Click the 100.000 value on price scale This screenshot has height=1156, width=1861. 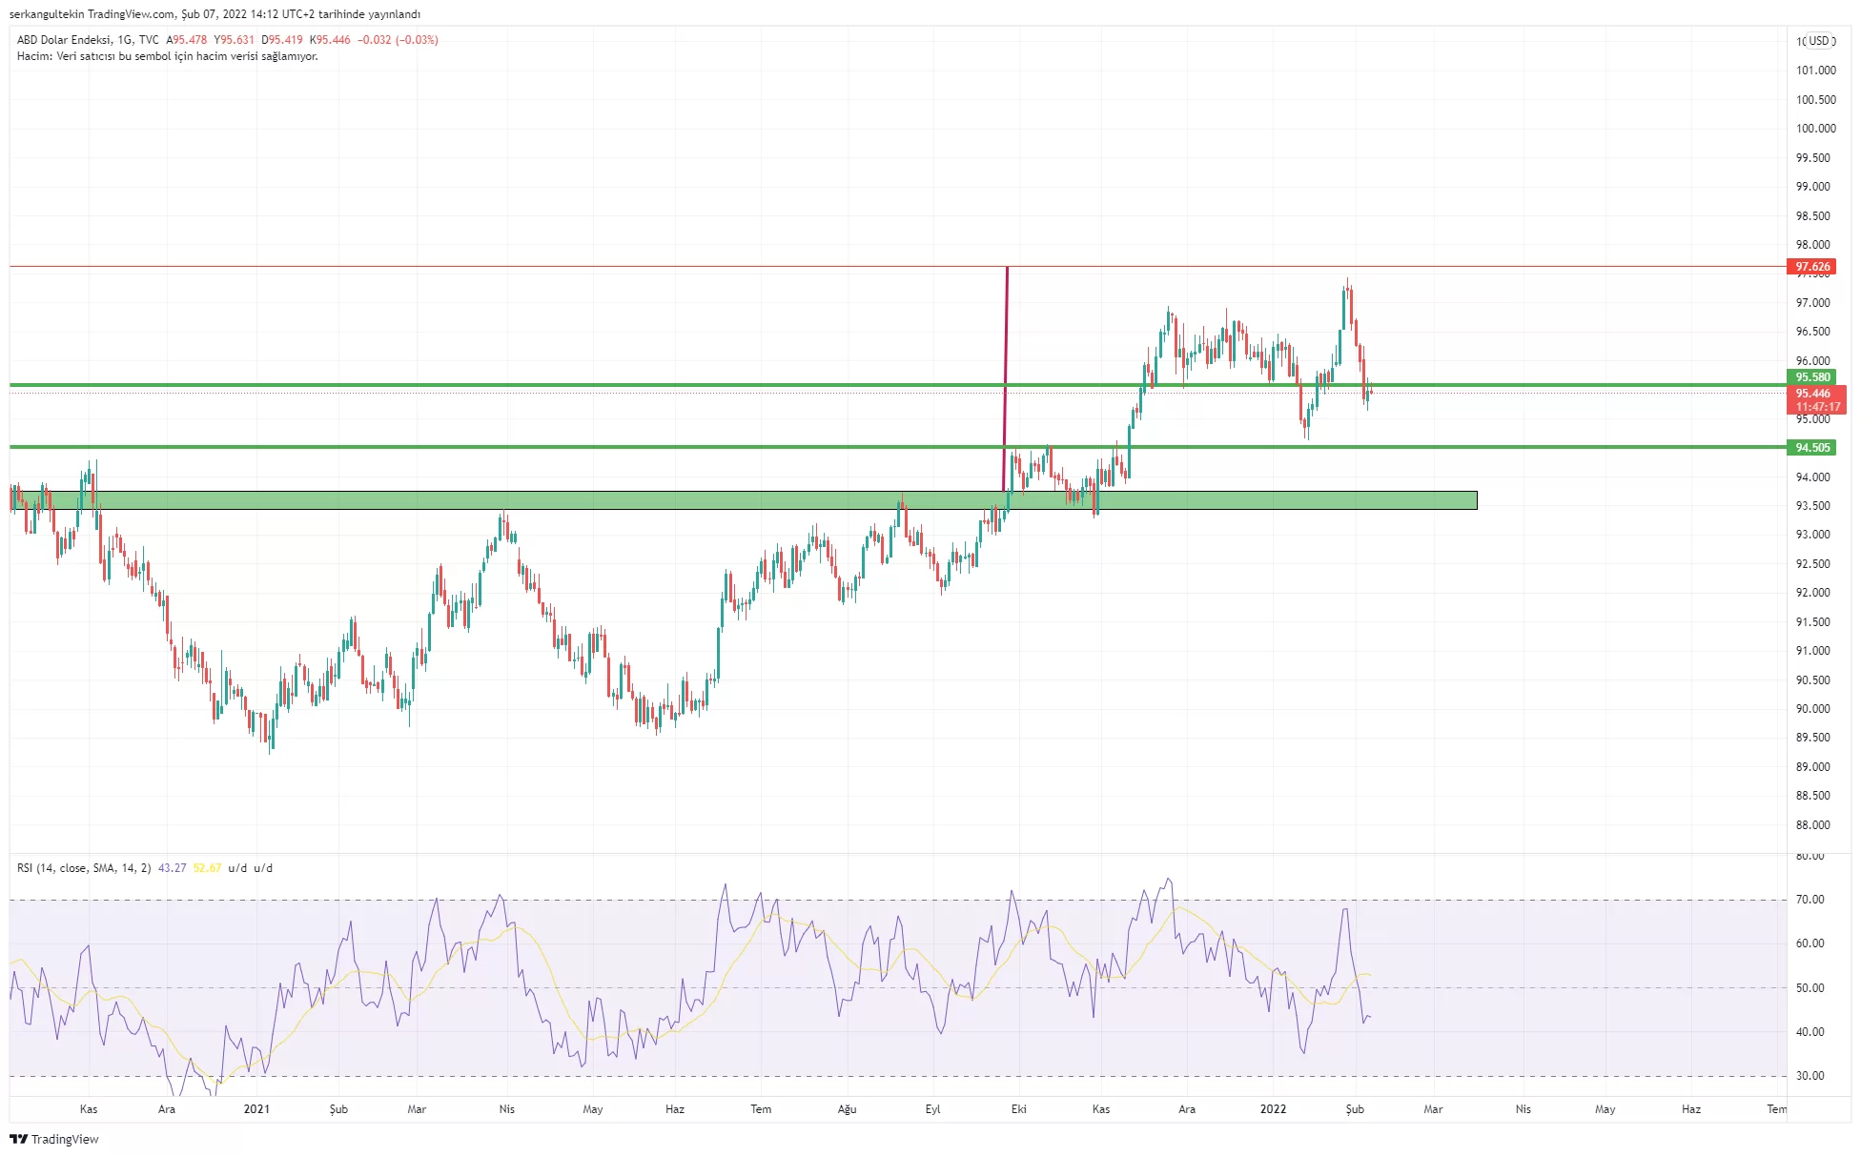(x=1815, y=129)
